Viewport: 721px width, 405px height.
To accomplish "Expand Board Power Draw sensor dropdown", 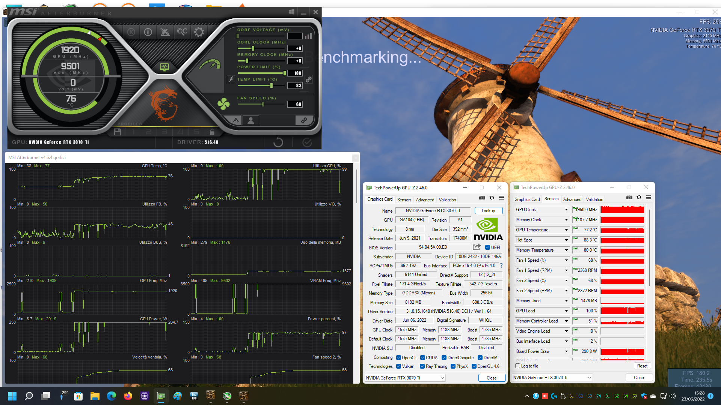I will (x=566, y=351).
